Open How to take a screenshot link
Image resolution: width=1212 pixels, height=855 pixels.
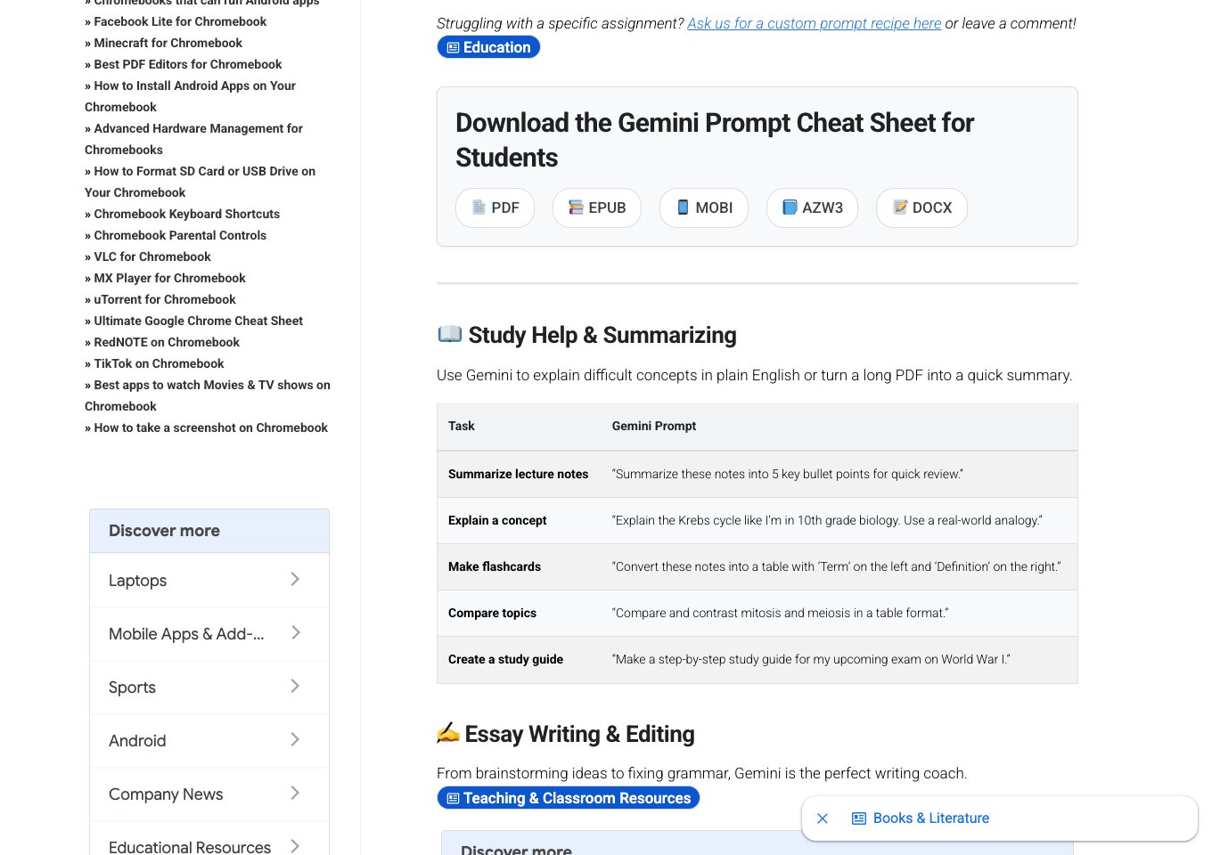(x=210, y=427)
